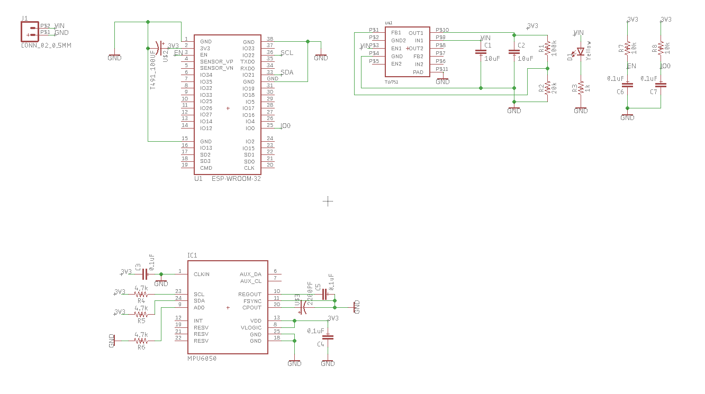Select resistor R2 20k symbol
Image resolution: width=705 pixels, height=394 pixels.
[548, 88]
